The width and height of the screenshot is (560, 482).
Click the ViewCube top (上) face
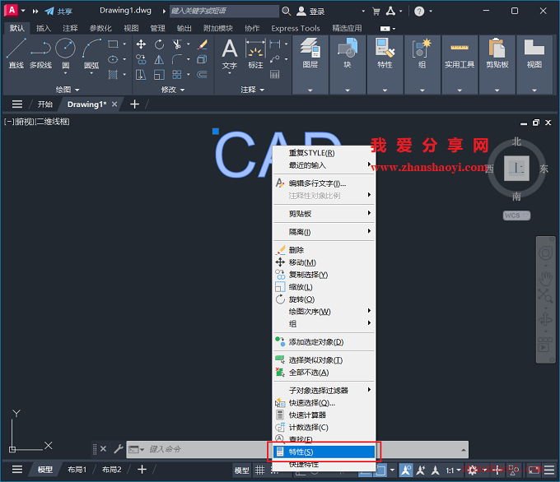(516, 168)
